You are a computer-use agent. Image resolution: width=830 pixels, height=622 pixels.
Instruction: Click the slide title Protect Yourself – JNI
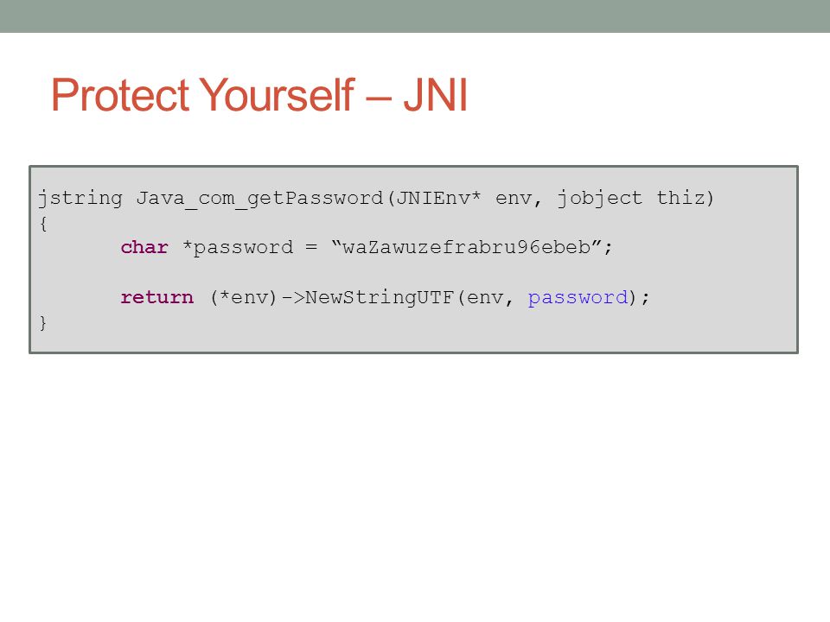tap(259, 95)
